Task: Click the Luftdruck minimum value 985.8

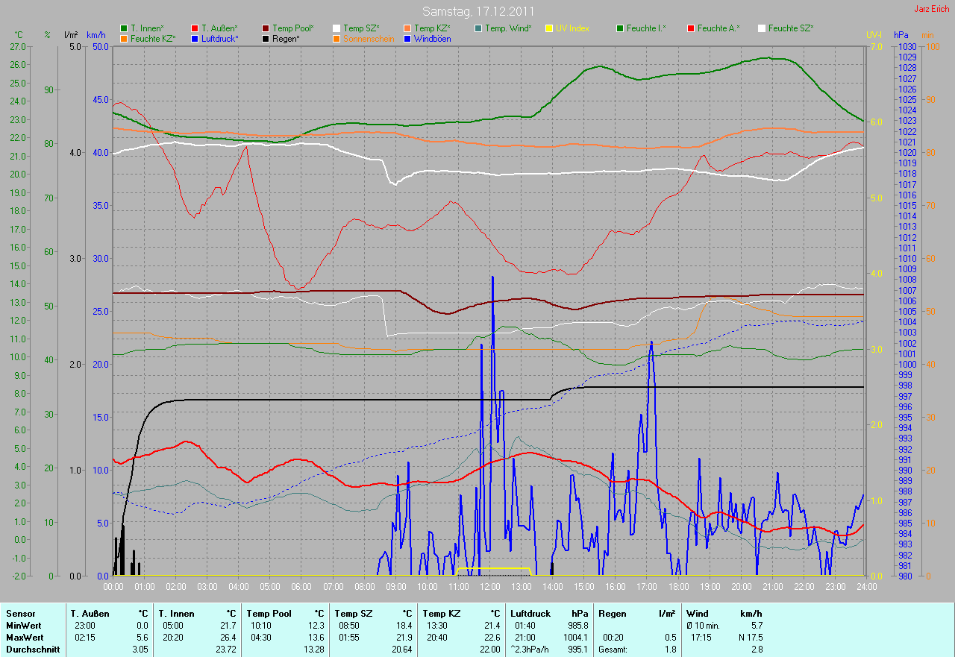Action: [577, 626]
